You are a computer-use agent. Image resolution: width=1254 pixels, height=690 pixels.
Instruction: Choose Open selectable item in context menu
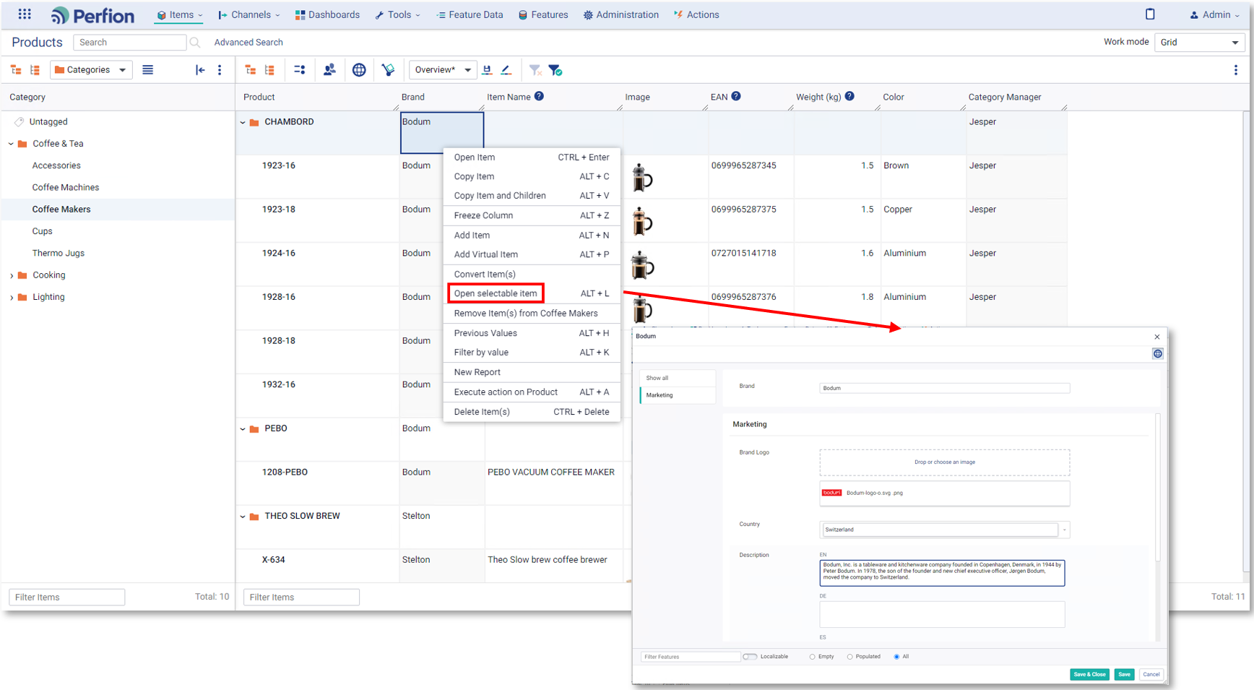(496, 293)
